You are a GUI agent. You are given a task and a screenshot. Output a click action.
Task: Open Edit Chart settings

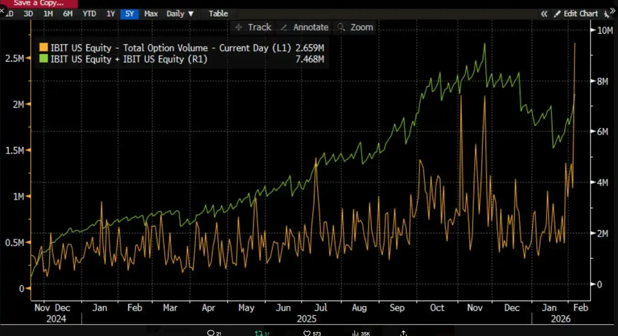(x=580, y=14)
